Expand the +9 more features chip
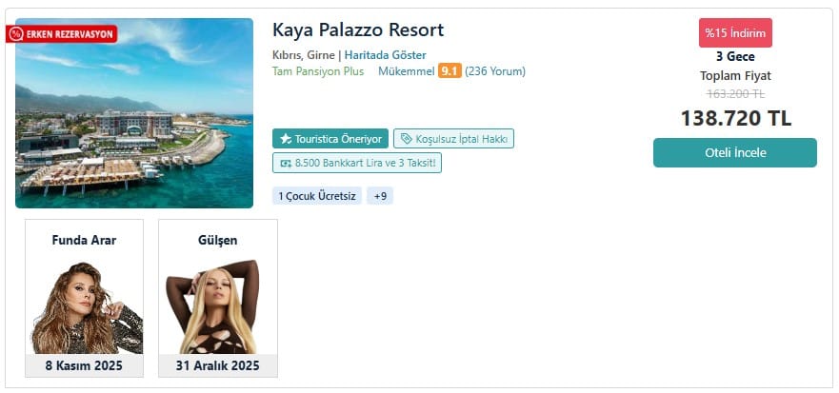839x393 pixels. click(x=380, y=196)
